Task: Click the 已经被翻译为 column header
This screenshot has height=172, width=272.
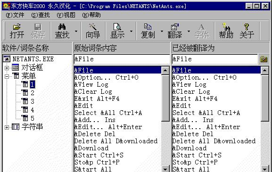Action: point(221,48)
